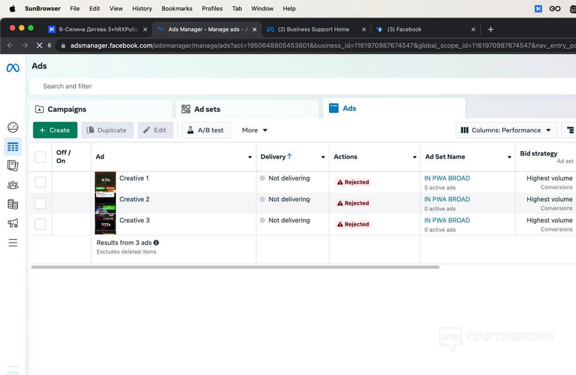
Task: Open IN PWA BROAD link for Creative 3
Action: [x=447, y=220]
